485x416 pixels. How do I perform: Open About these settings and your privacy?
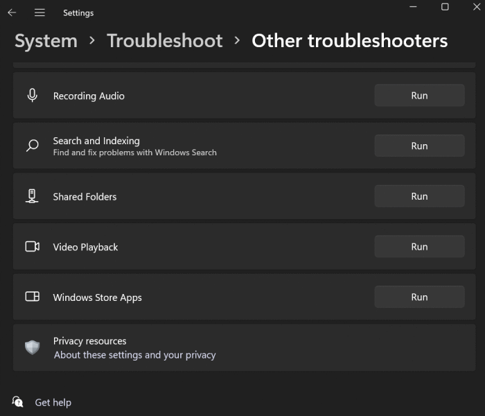[x=135, y=355]
